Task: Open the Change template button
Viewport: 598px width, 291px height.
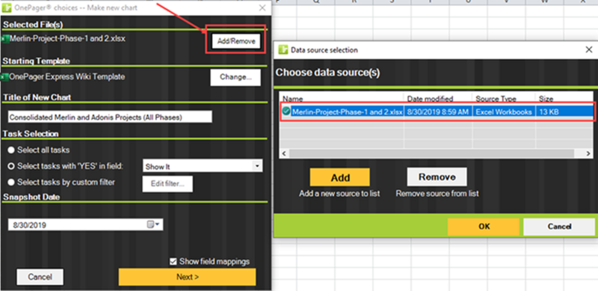Action: 235,77
